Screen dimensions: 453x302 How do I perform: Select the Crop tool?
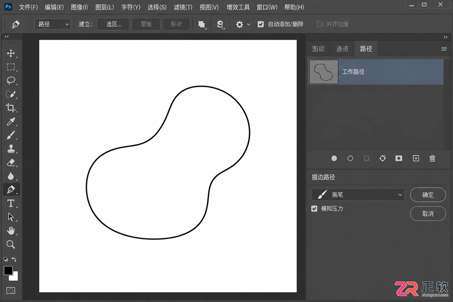point(11,108)
